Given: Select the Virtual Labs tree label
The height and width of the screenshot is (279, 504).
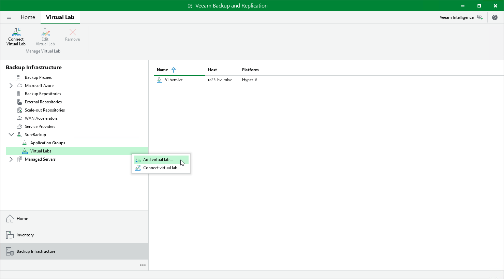Looking at the screenshot, I should 41,151.
